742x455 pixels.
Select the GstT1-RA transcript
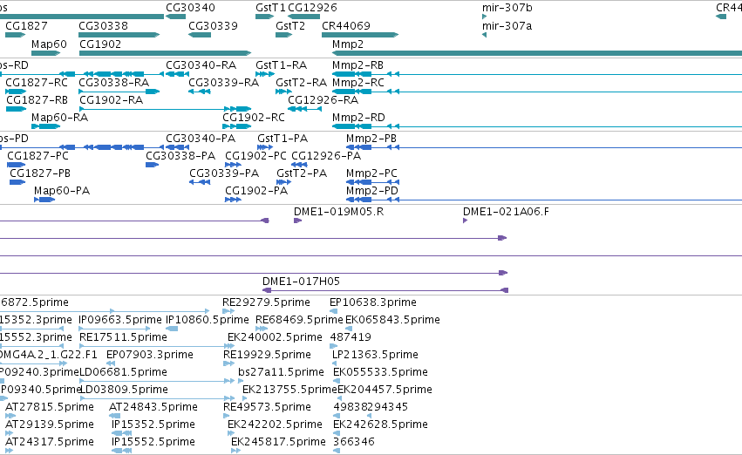click(x=265, y=74)
